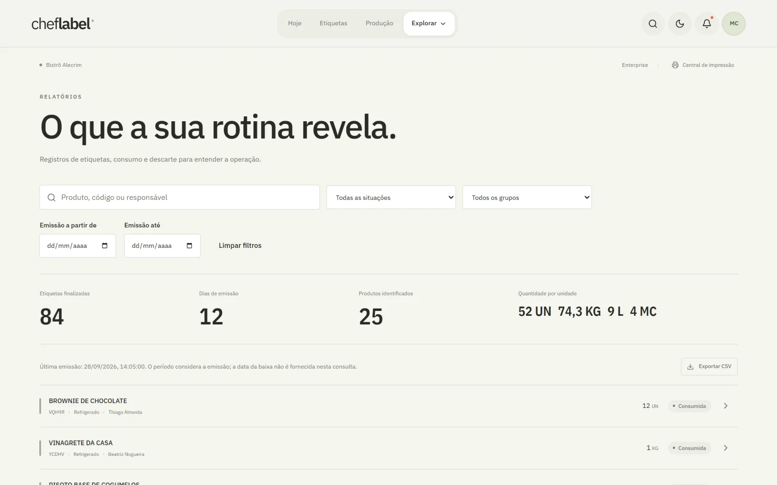Image resolution: width=777 pixels, height=485 pixels.
Task: Toggle dark mode with the moon icon
Action: coord(680,24)
